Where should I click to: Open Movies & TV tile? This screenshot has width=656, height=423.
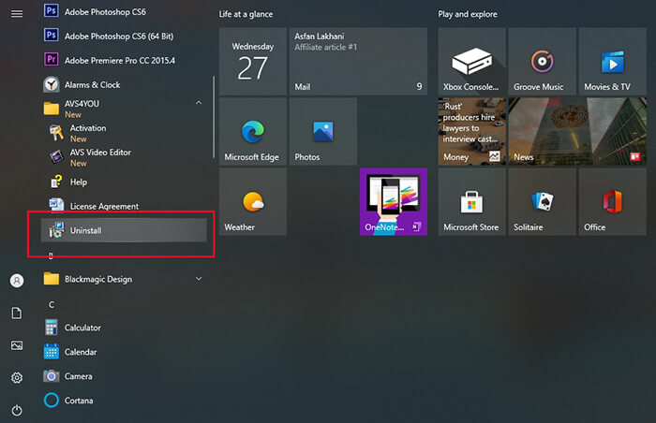613,62
